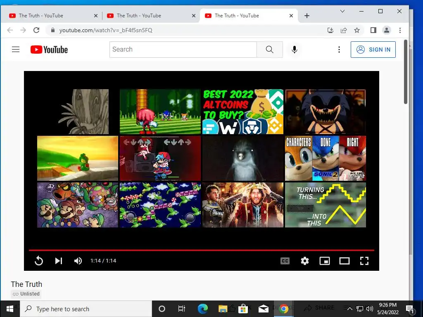The image size is (423, 317).
Task: Install app icon in address bar
Action: [330, 30]
